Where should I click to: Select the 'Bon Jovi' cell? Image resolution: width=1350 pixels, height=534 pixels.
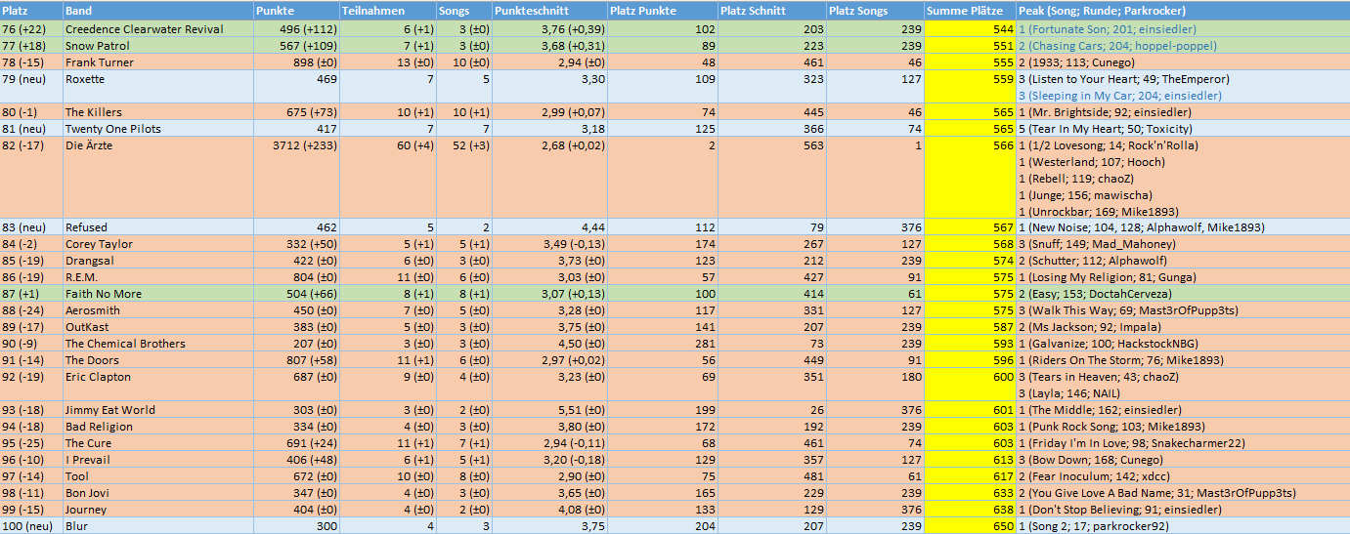[x=157, y=493]
